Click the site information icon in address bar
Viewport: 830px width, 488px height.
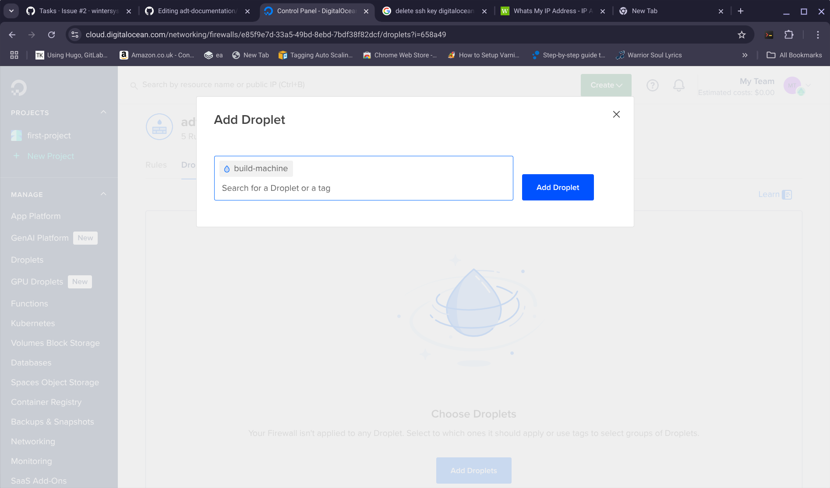coord(75,35)
